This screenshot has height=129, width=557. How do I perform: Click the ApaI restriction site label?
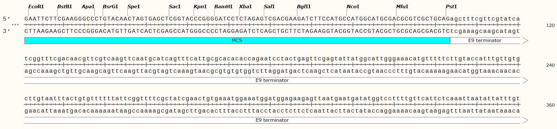click(x=88, y=7)
